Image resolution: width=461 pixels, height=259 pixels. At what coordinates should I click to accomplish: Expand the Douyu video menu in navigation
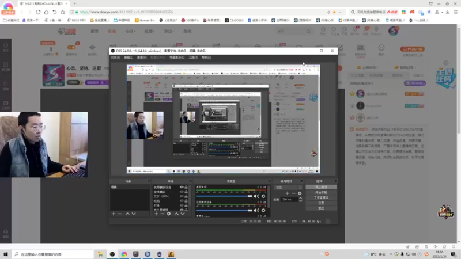[149, 31]
